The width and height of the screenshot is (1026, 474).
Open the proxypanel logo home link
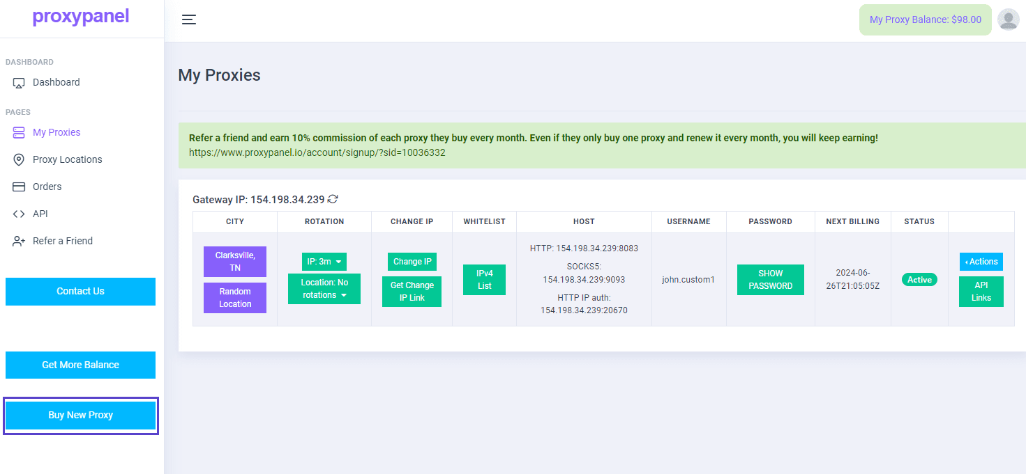pos(81,17)
